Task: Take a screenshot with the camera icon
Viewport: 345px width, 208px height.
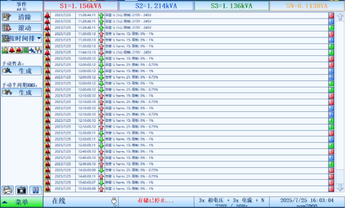Action: [22, 190]
